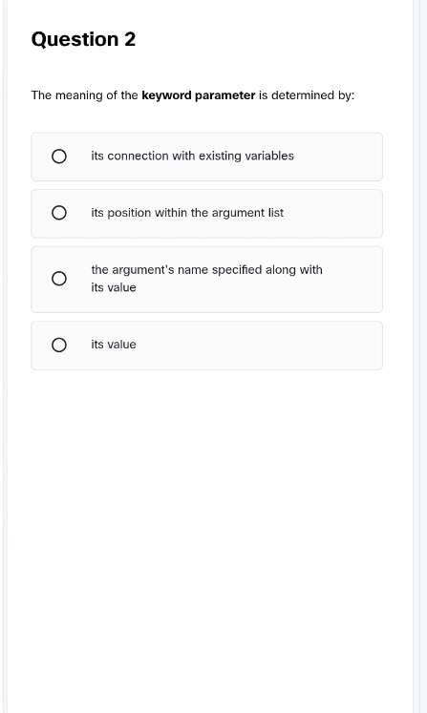Click the 'Question 2' heading
The height and width of the screenshot is (713, 427).
[x=83, y=39]
